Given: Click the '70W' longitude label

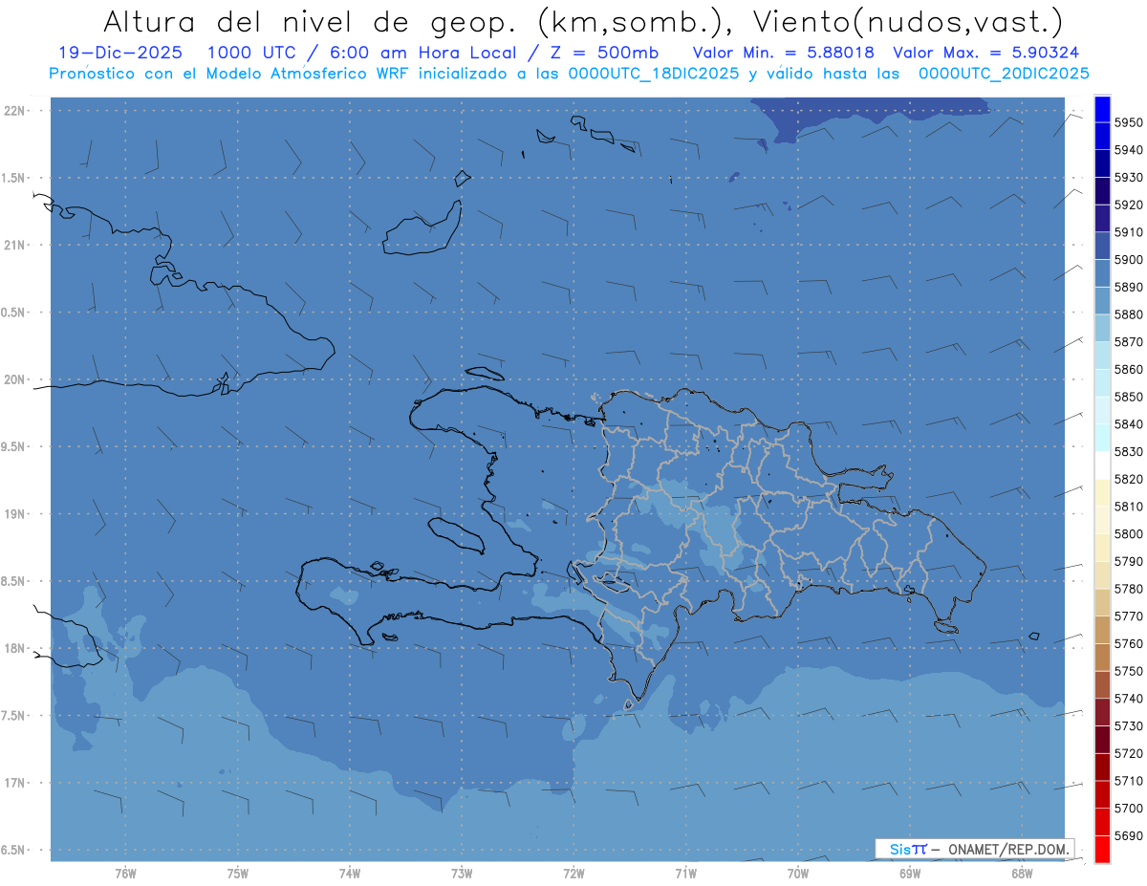Looking at the screenshot, I should pos(798,873).
